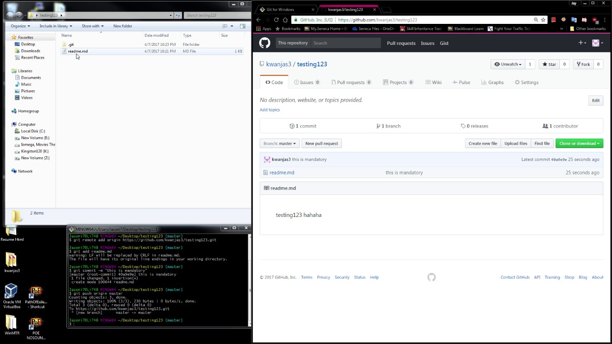Viewport: 612px width, 344px height.
Task: Click the latest commit hash 40a9e9e
Action: pos(559,160)
